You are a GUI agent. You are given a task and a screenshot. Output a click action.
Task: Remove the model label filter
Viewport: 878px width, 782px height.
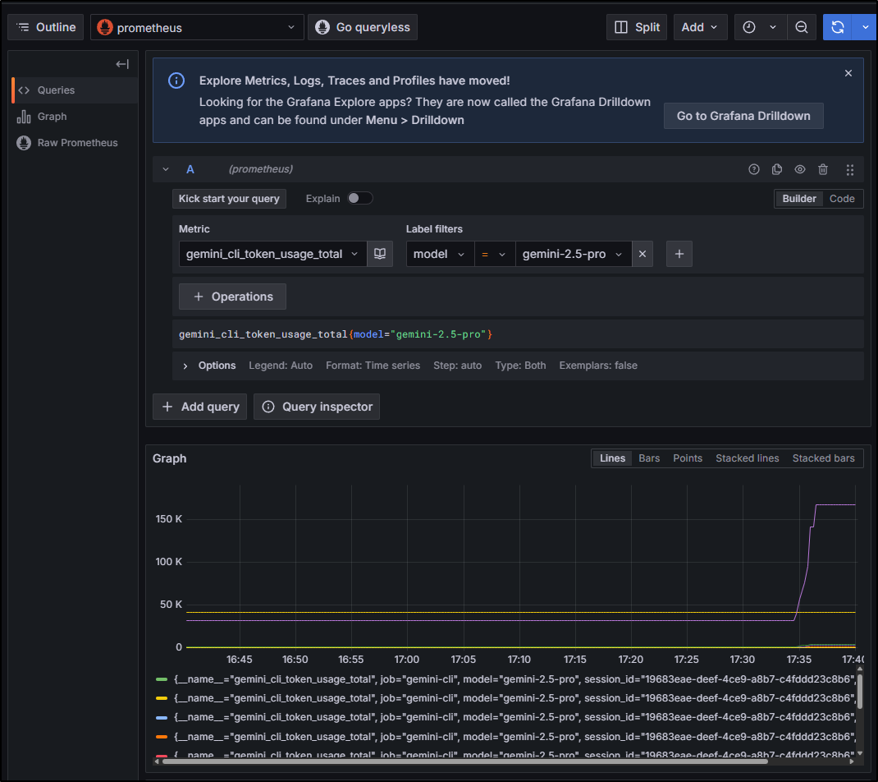coord(642,254)
